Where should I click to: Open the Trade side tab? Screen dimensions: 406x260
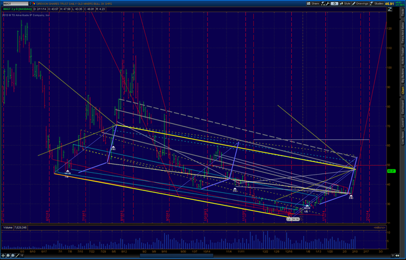403,13
